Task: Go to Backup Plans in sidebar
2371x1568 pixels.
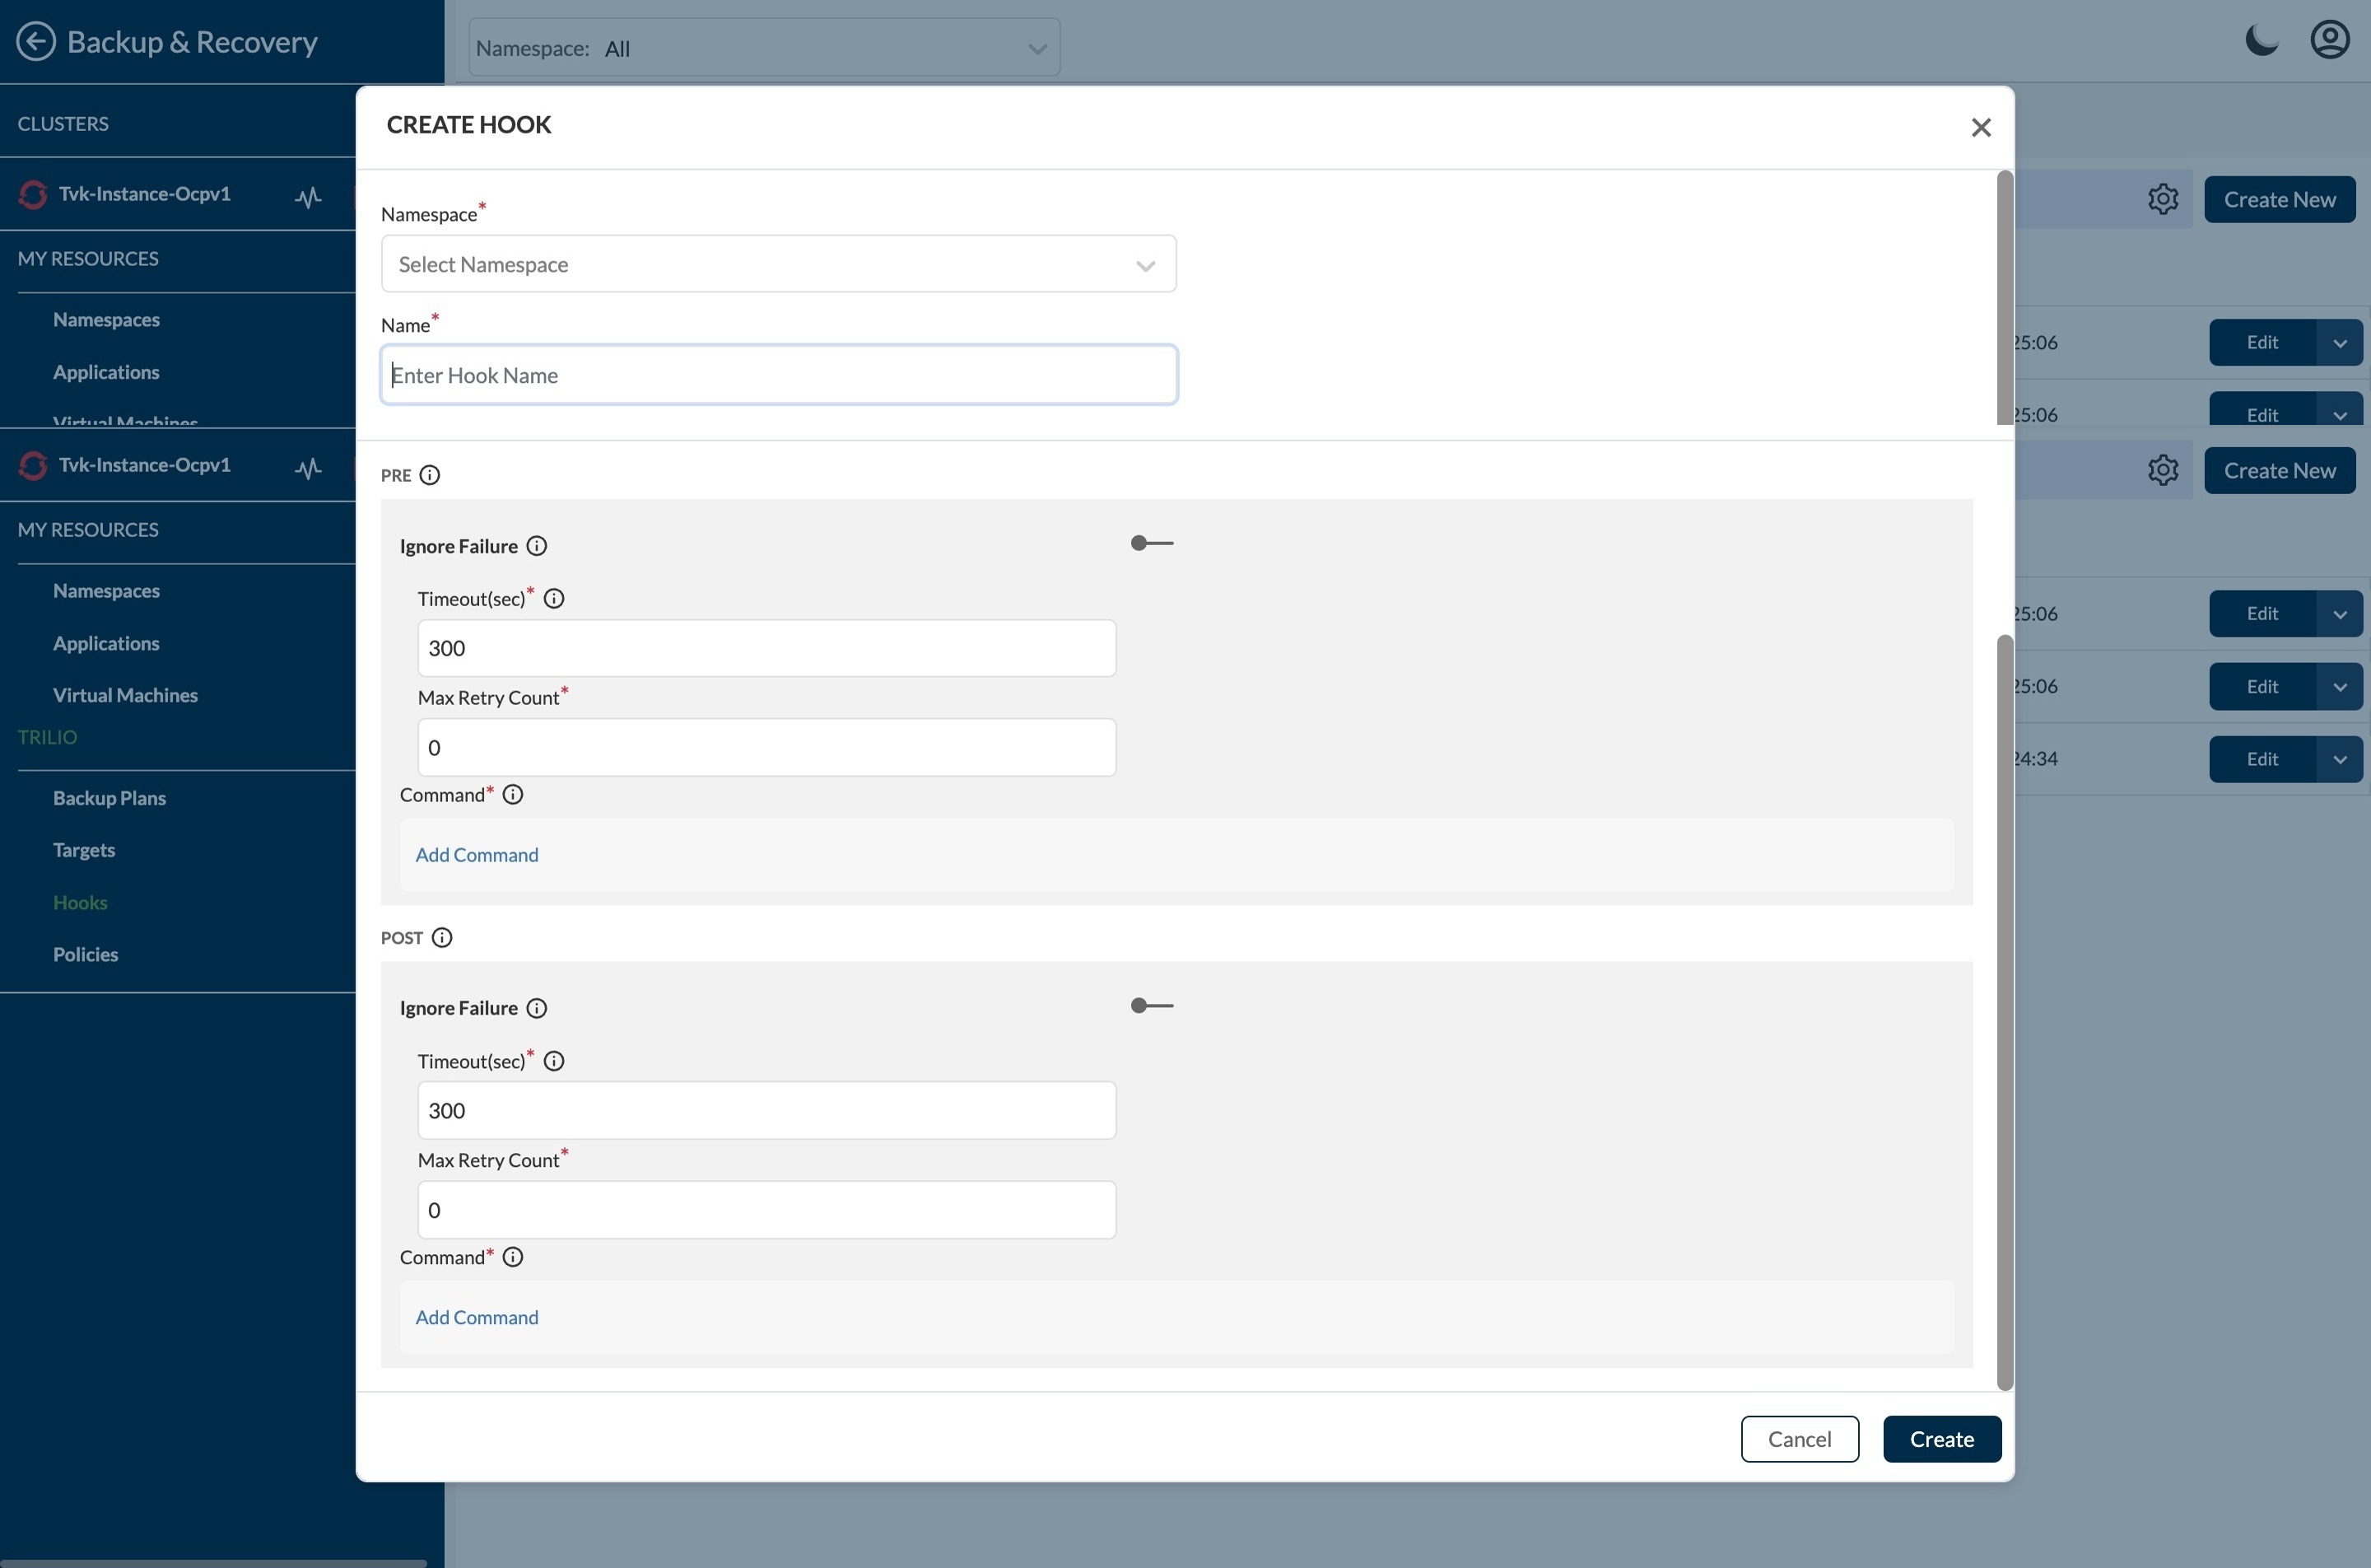Action: point(109,798)
